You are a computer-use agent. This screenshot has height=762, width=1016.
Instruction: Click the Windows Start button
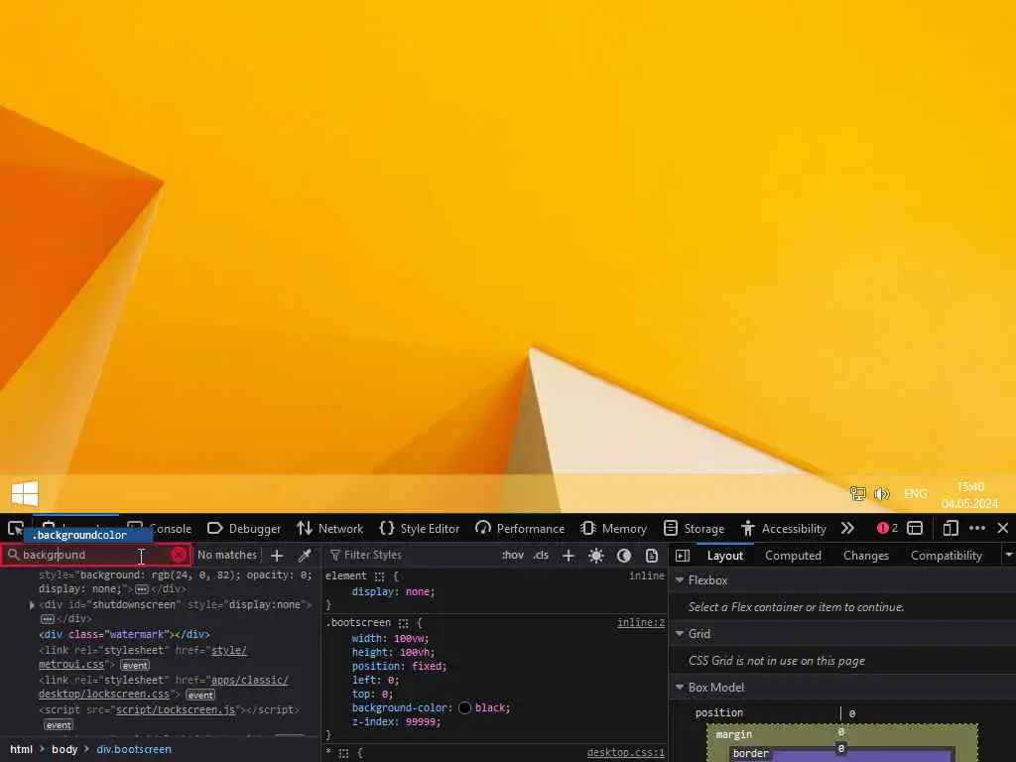25,494
